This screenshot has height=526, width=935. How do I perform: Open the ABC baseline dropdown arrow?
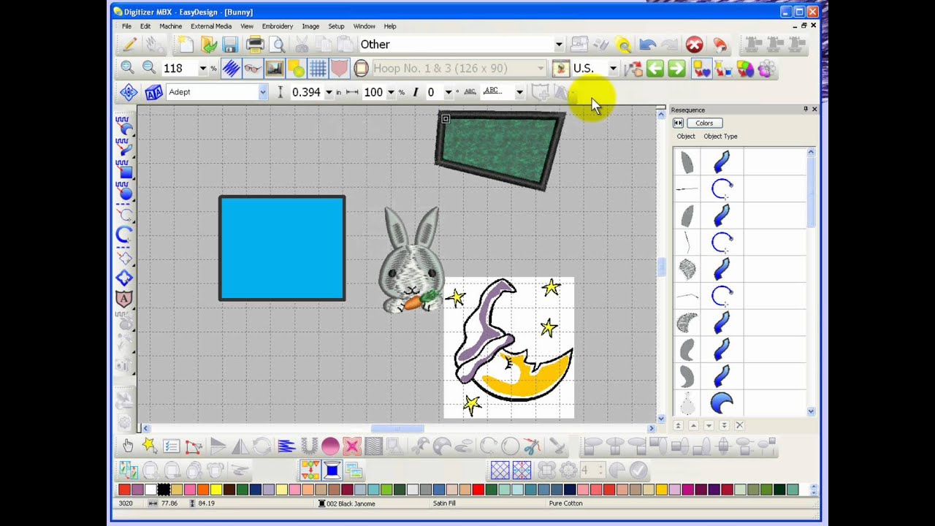pyautogui.click(x=519, y=92)
